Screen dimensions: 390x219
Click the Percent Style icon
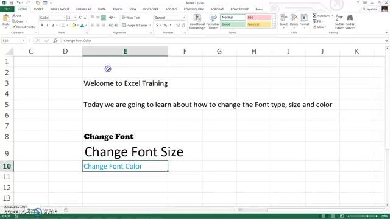coord(165,25)
